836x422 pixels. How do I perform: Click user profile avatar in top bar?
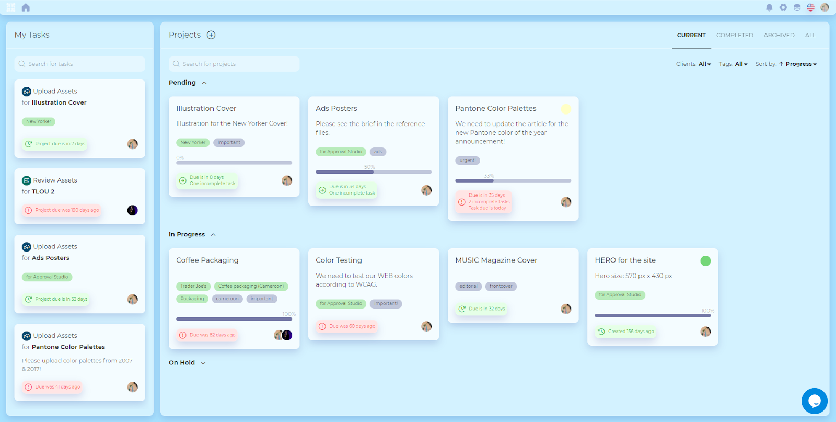(x=825, y=7)
